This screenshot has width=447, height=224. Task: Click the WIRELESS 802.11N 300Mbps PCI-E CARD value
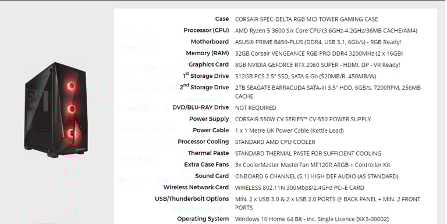tap(299, 187)
